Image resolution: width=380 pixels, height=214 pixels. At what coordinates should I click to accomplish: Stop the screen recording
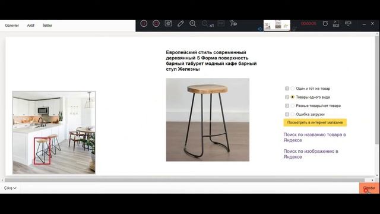[156, 24]
